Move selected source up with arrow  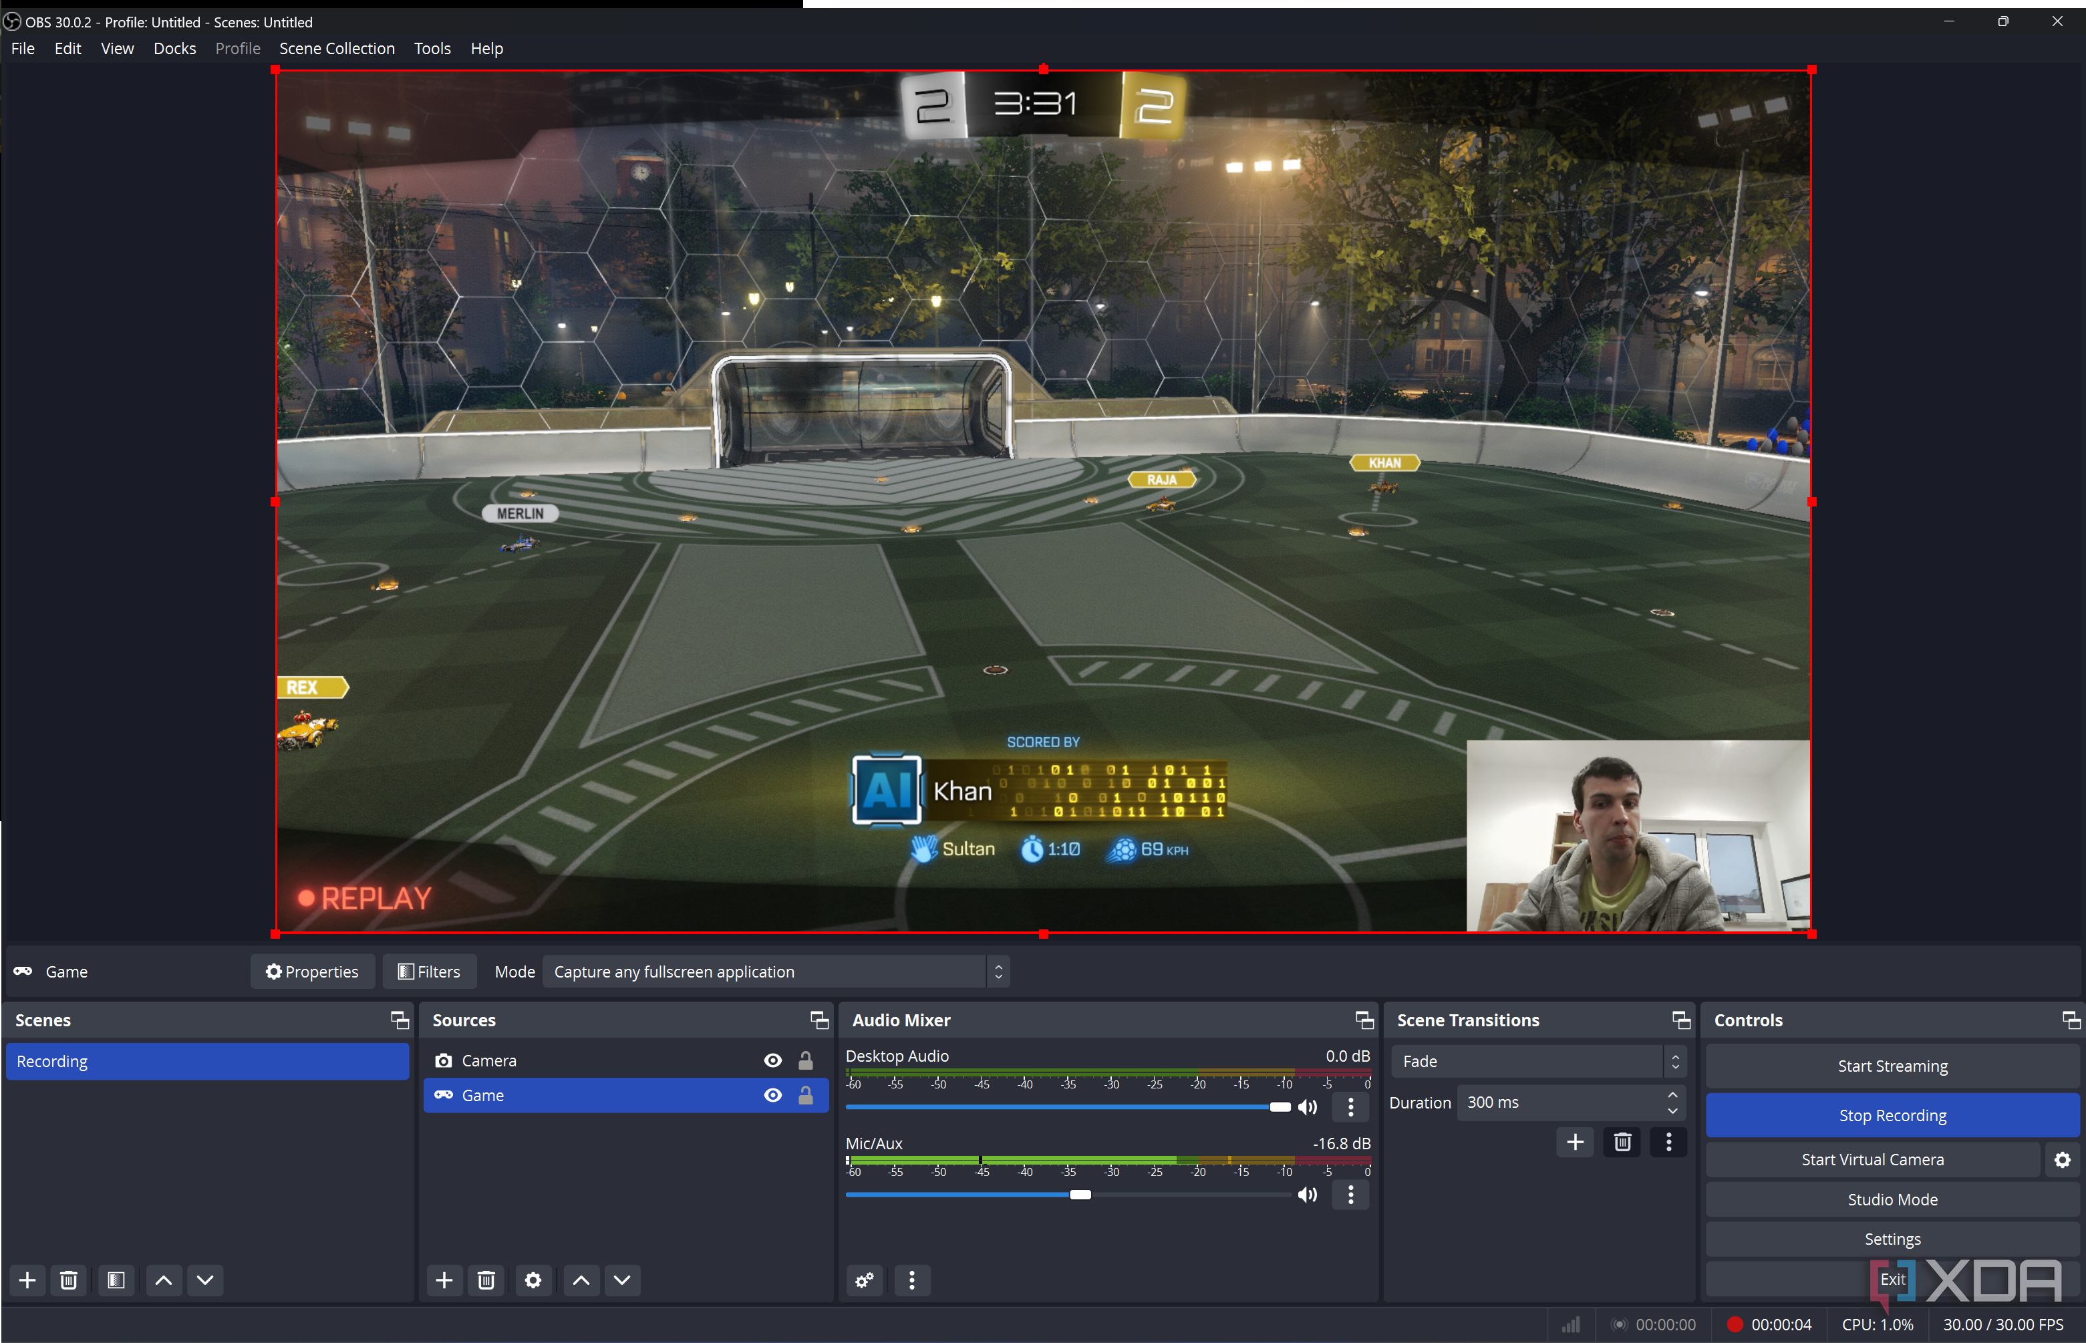click(x=581, y=1280)
